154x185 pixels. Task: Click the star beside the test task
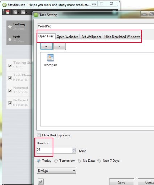(x=10, y=39)
